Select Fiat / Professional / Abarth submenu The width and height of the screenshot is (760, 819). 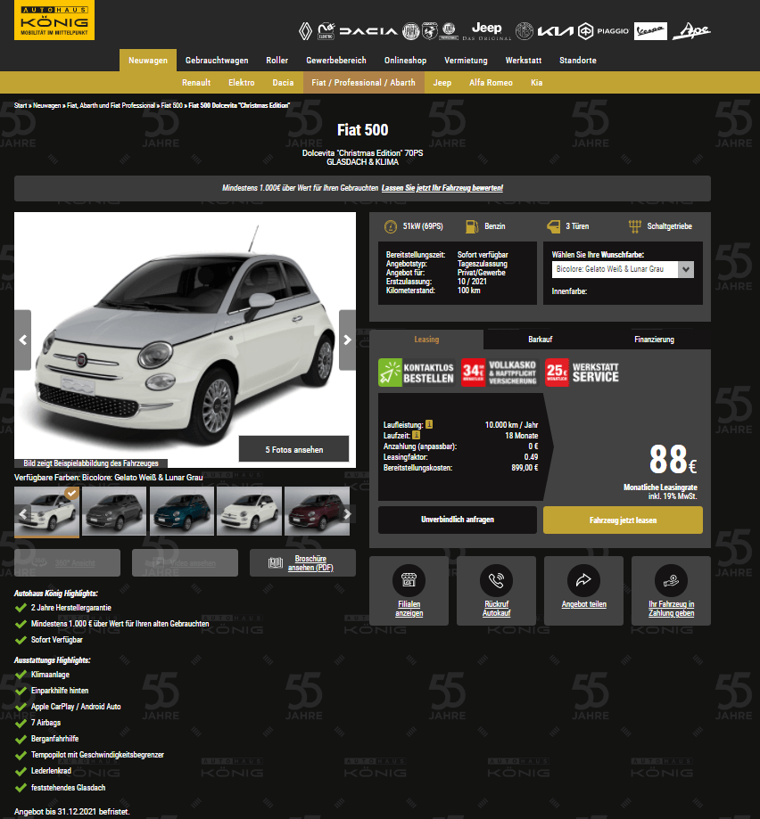click(363, 83)
